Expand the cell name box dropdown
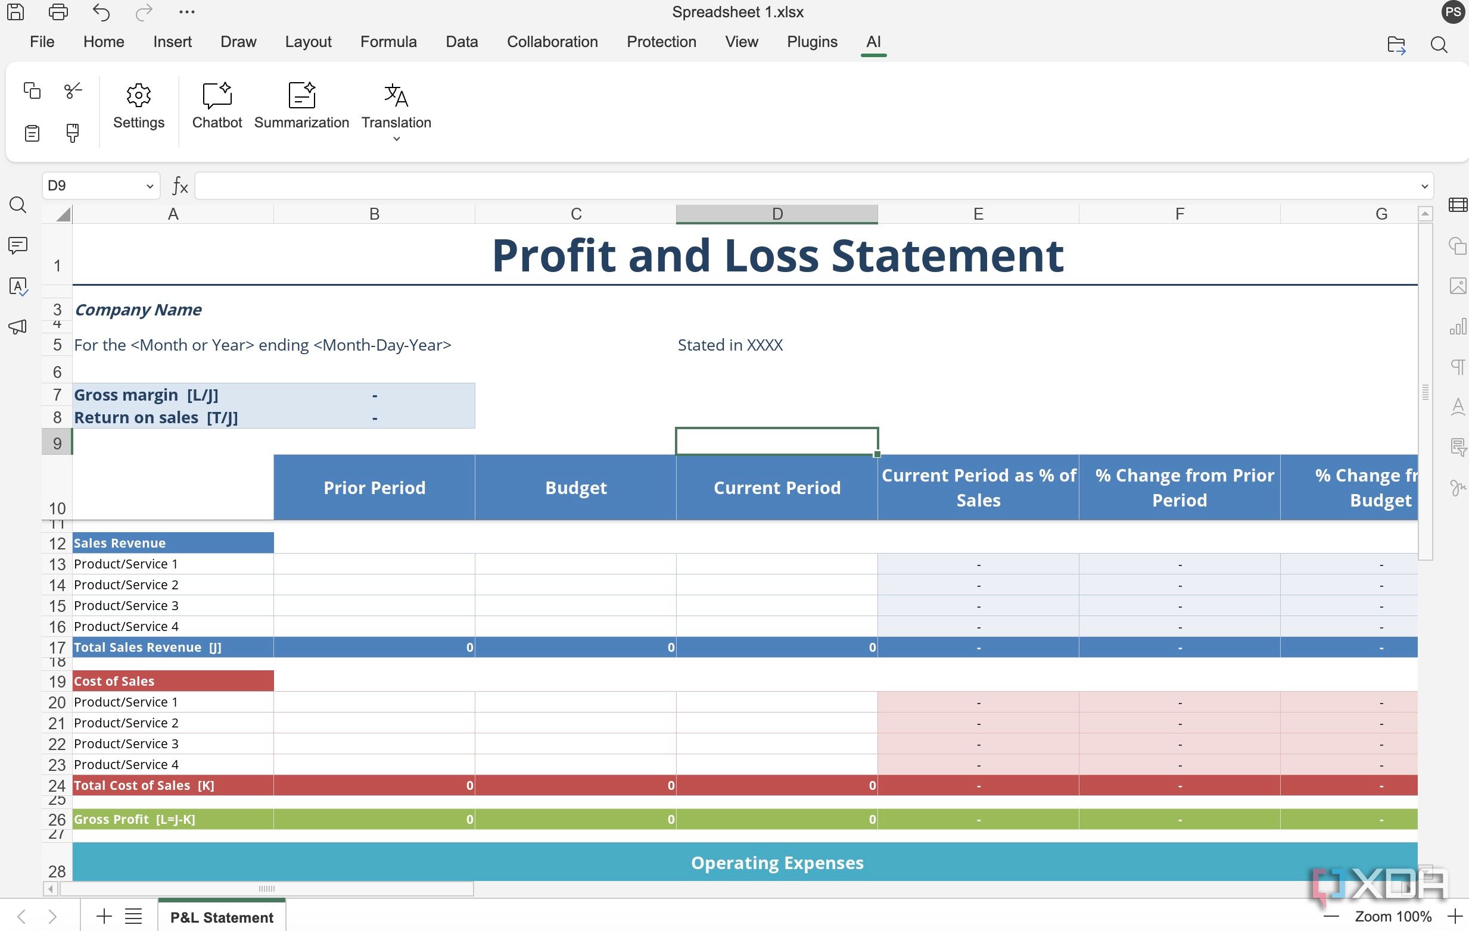This screenshot has height=931, width=1469. 150,186
